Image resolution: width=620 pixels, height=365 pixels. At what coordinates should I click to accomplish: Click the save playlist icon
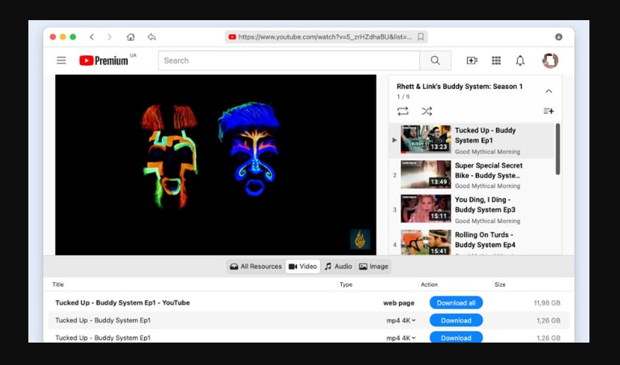pos(549,111)
